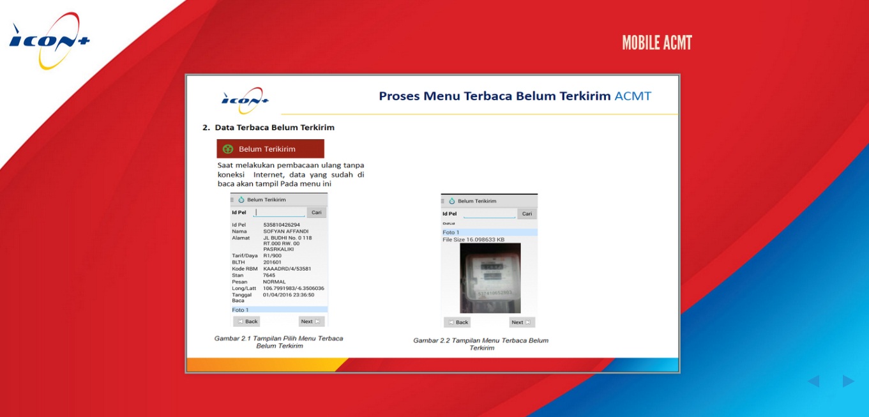The height and width of the screenshot is (417, 869).
Task: Click the Gambar 2.2 caption
Action: click(481, 344)
